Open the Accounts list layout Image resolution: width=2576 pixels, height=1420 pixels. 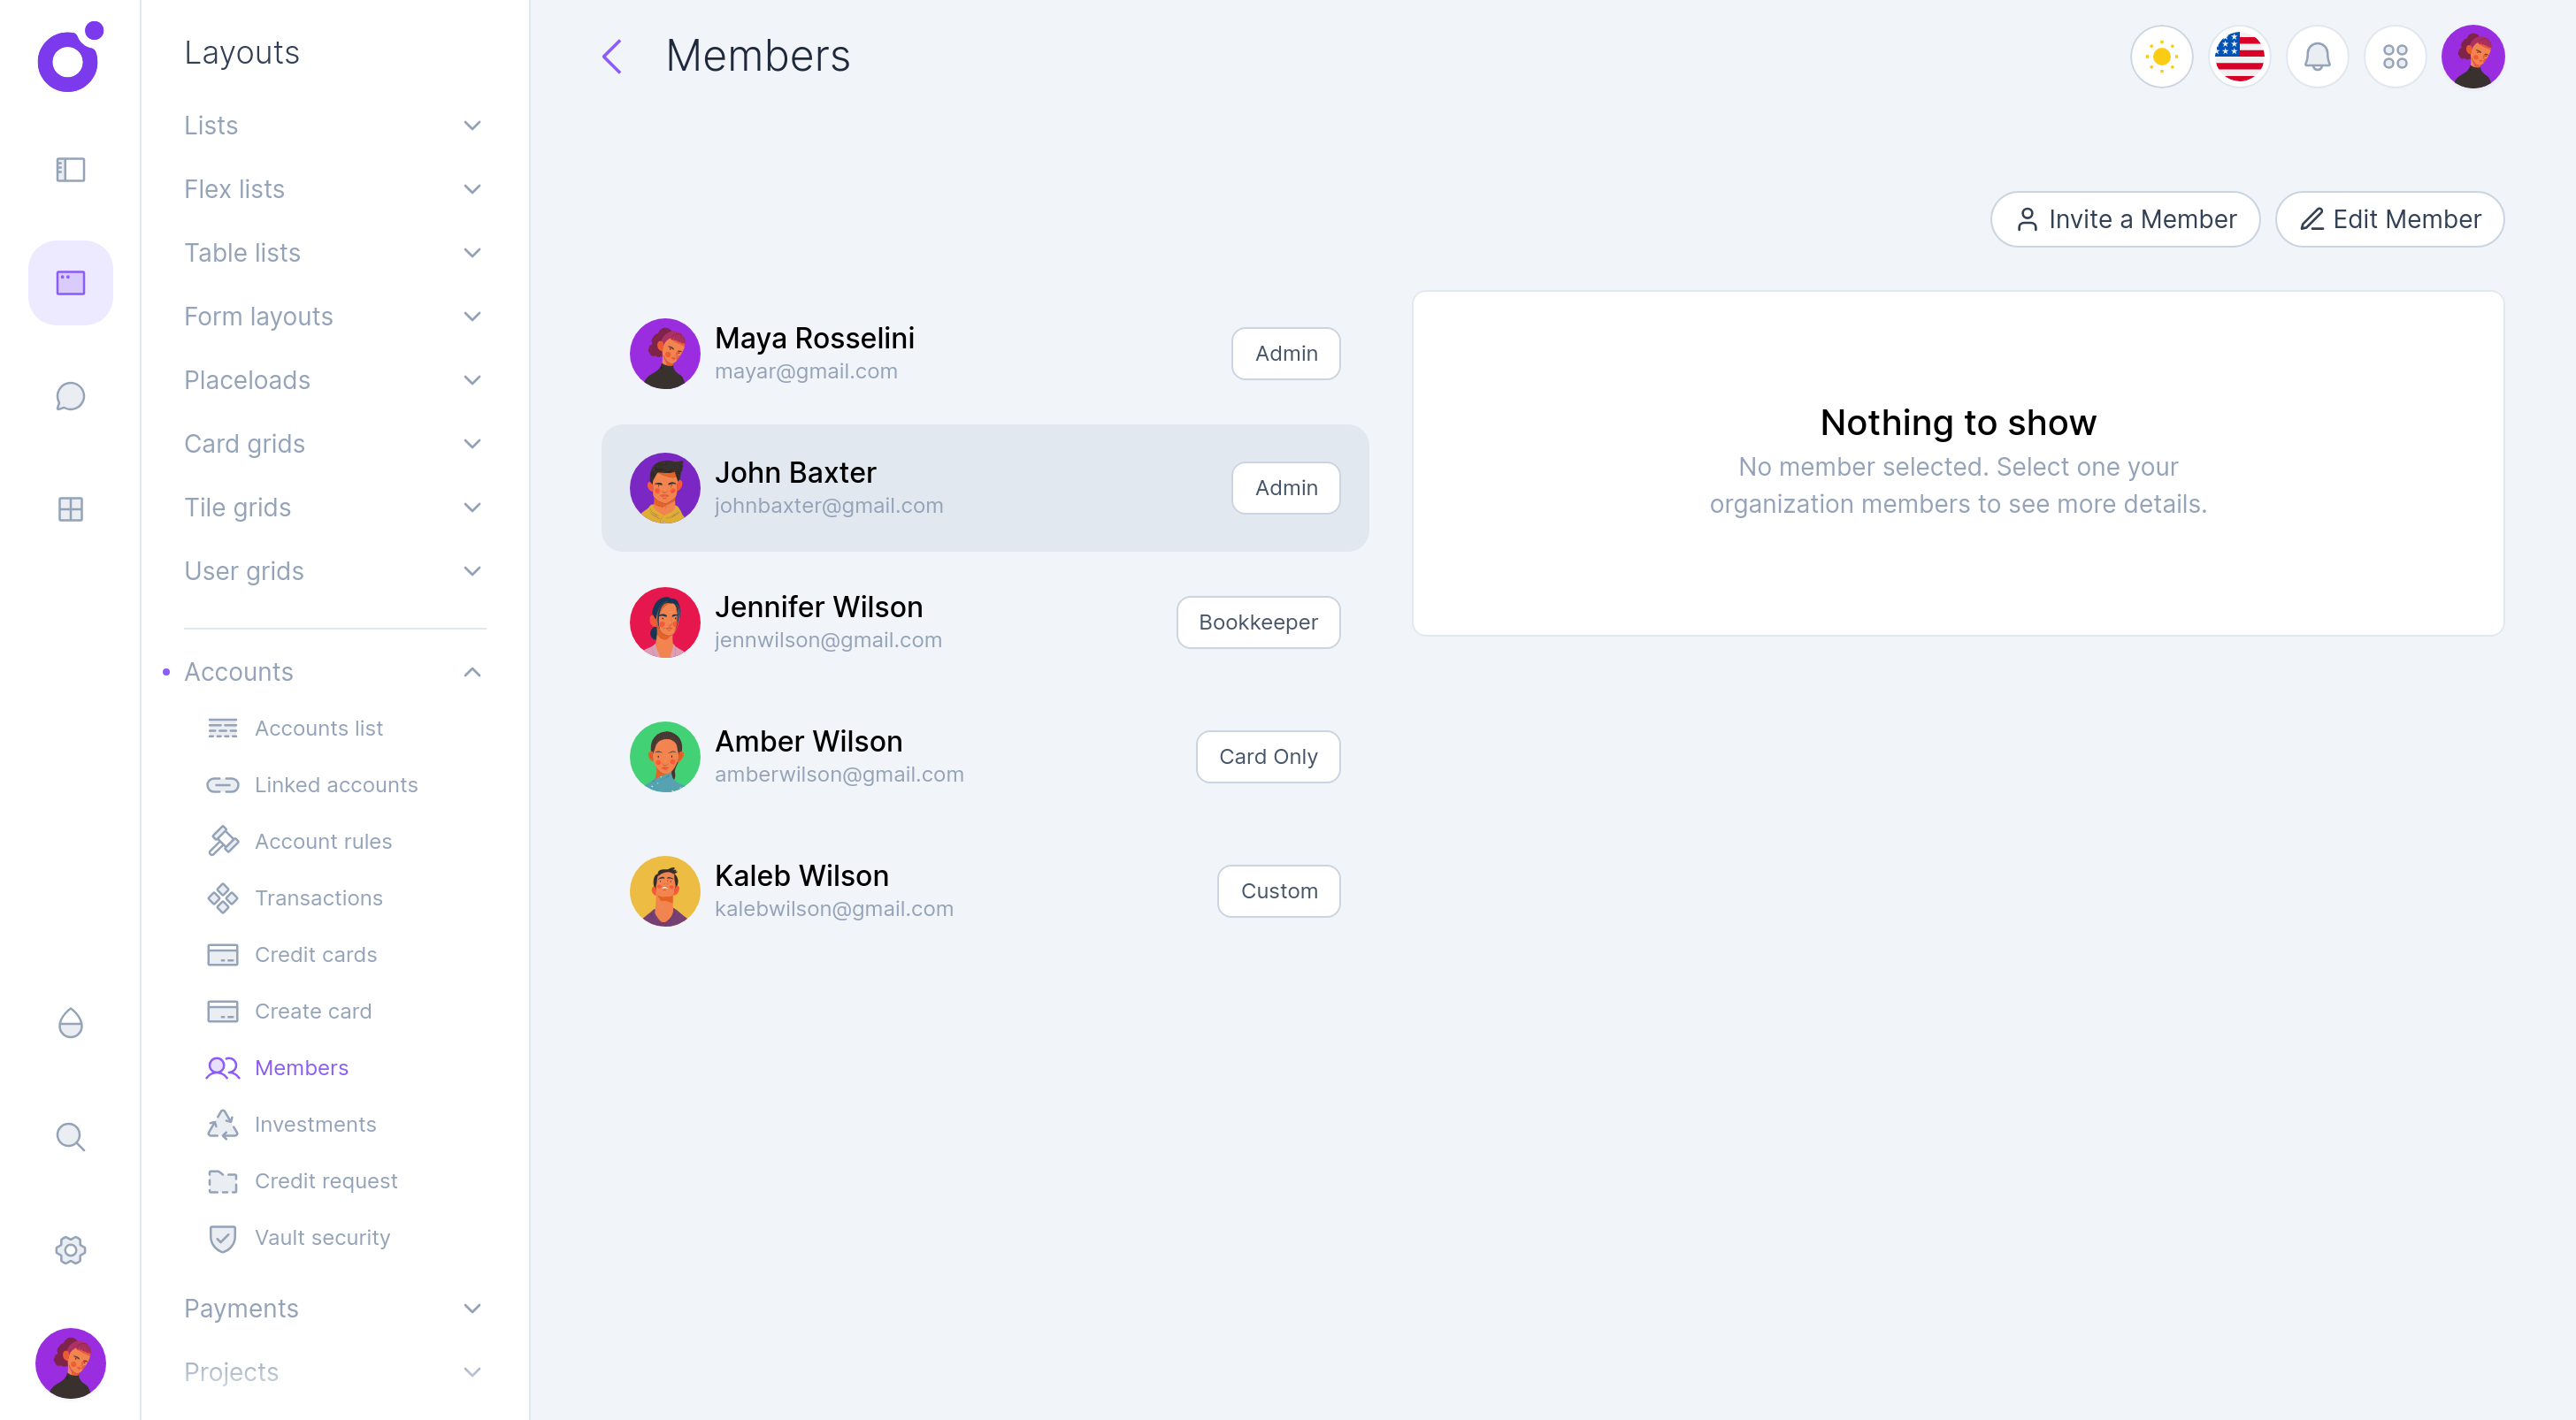(x=318, y=728)
